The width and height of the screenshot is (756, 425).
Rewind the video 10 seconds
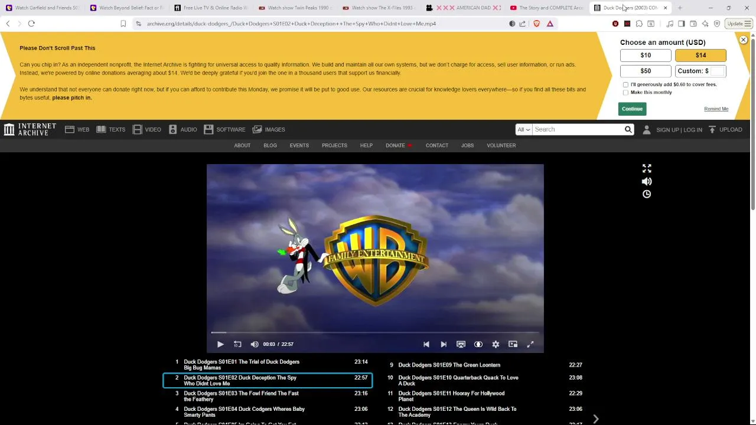(237, 344)
